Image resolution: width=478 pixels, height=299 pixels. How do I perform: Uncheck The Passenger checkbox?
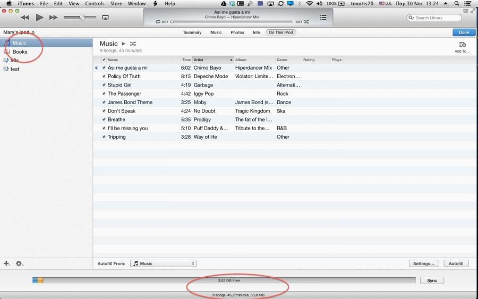(104, 93)
